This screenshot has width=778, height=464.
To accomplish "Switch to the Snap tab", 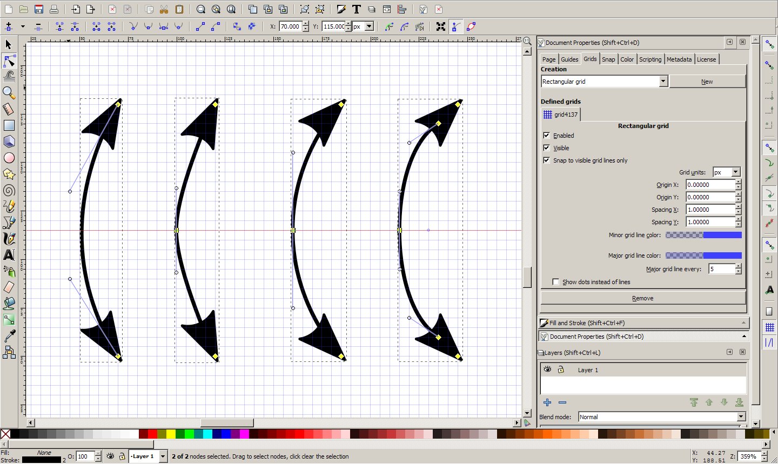I will click(x=608, y=59).
